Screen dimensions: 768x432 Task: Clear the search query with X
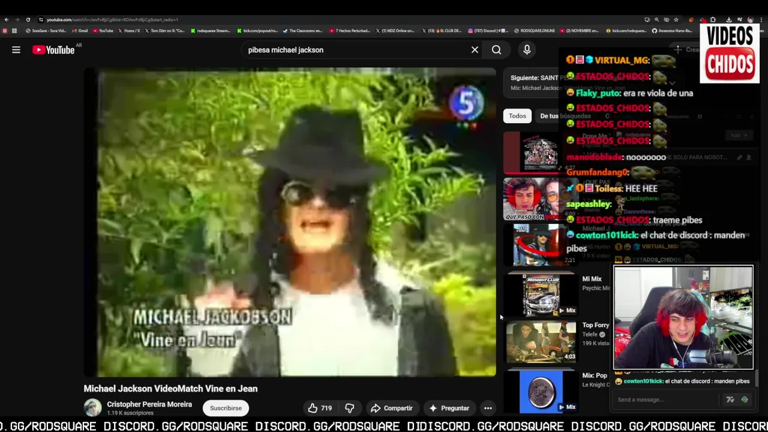(475, 50)
